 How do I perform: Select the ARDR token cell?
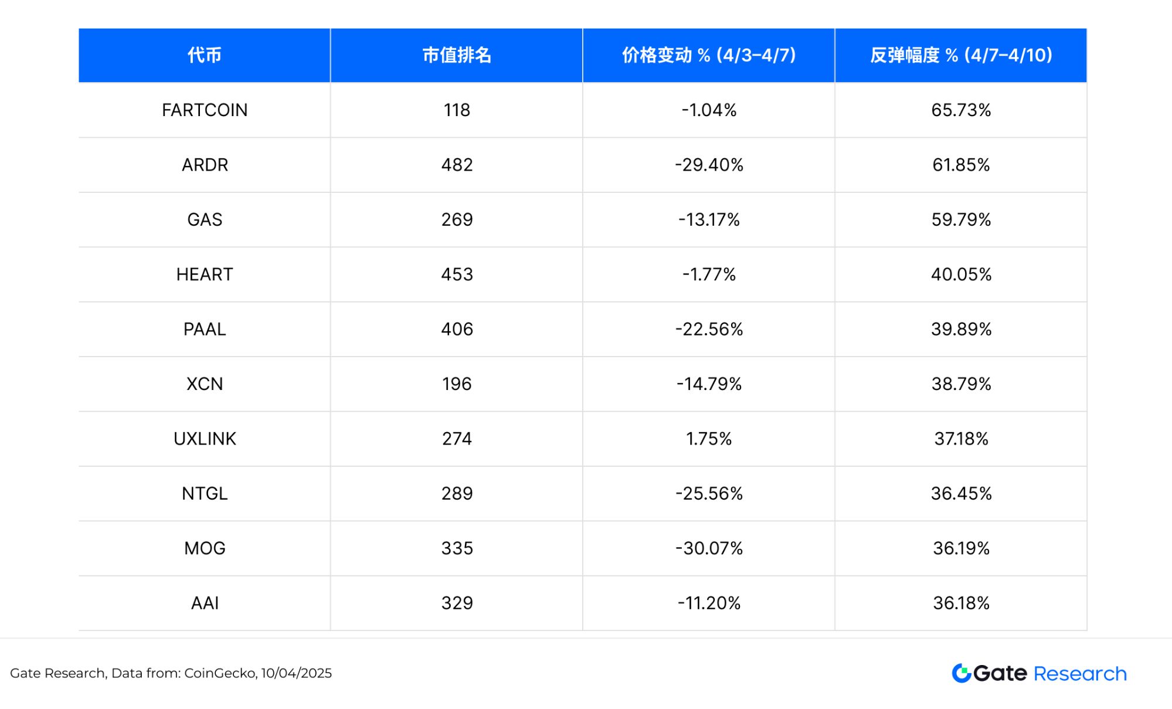[205, 165]
